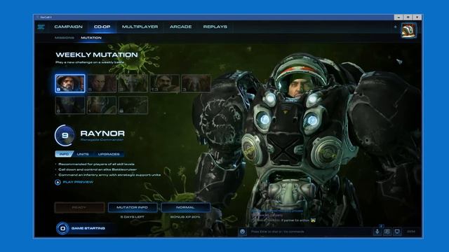The image size is (449, 252).
Task: Click the line about an elite Battlecruiser
Action: click(x=98, y=169)
